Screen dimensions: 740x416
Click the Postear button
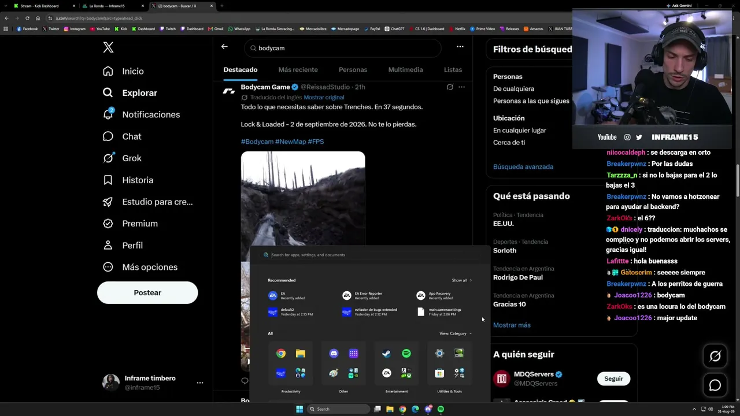coord(147,292)
